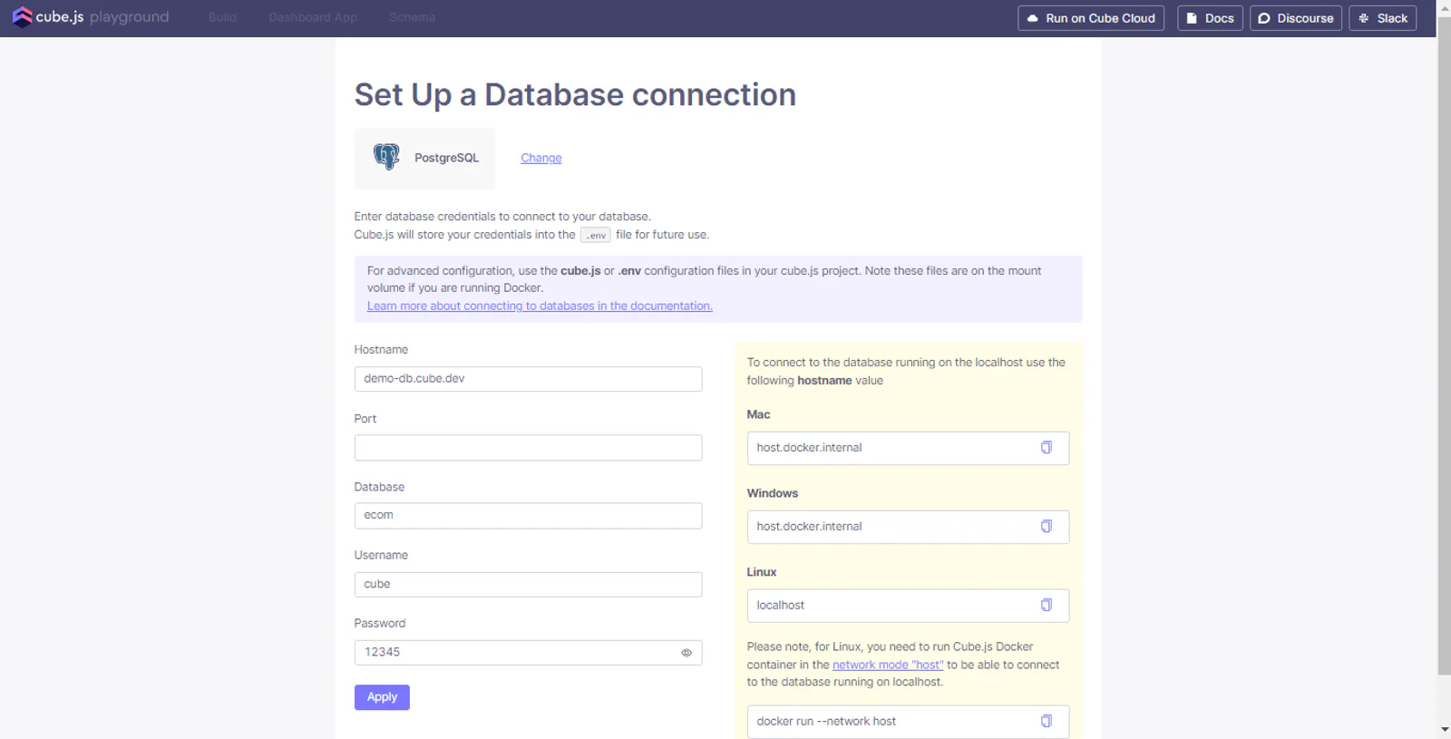Click the "Set Up a Database connection" heading
This screenshot has height=739, width=1451.
(575, 94)
